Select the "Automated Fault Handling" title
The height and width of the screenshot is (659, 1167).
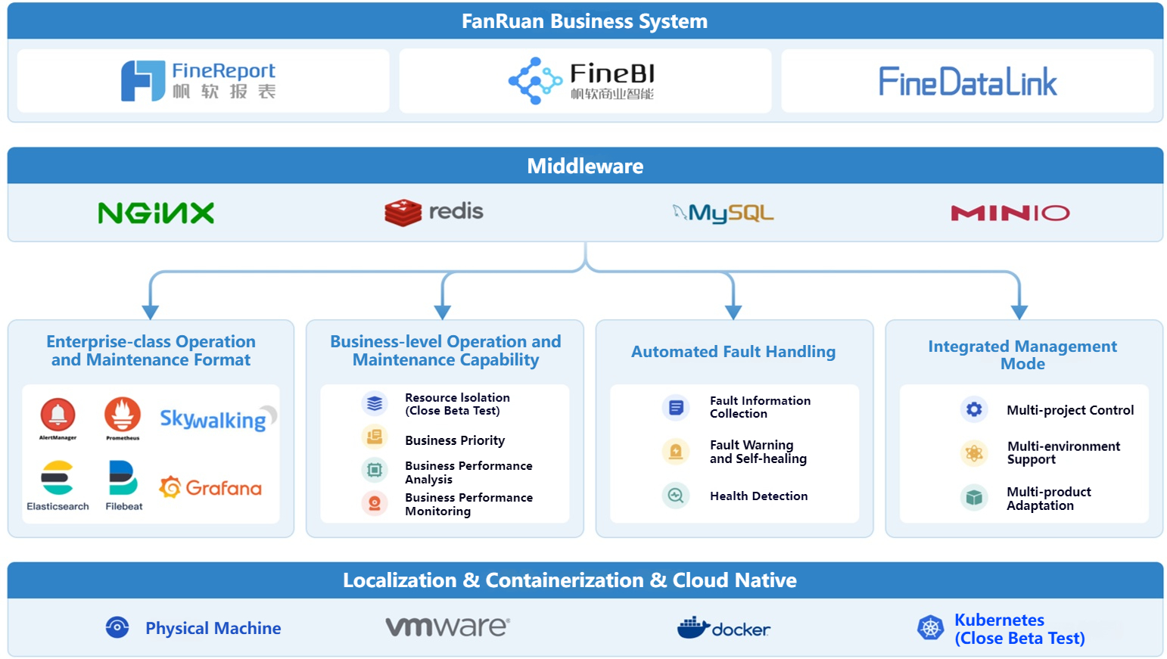pyautogui.click(x=733, y=352)
